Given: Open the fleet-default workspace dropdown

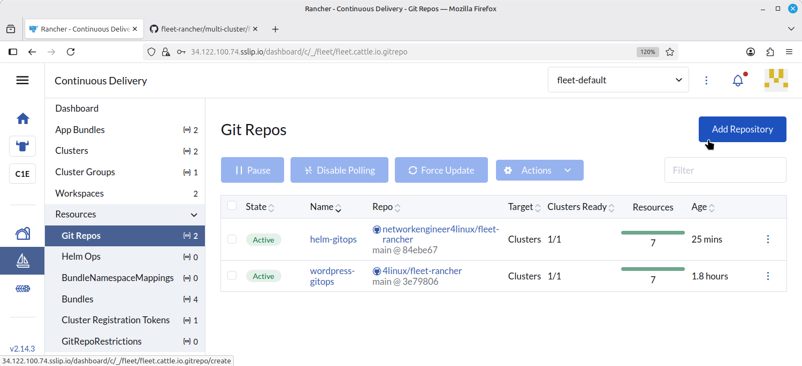Looking at the screenshot, I should click(618, 80).
